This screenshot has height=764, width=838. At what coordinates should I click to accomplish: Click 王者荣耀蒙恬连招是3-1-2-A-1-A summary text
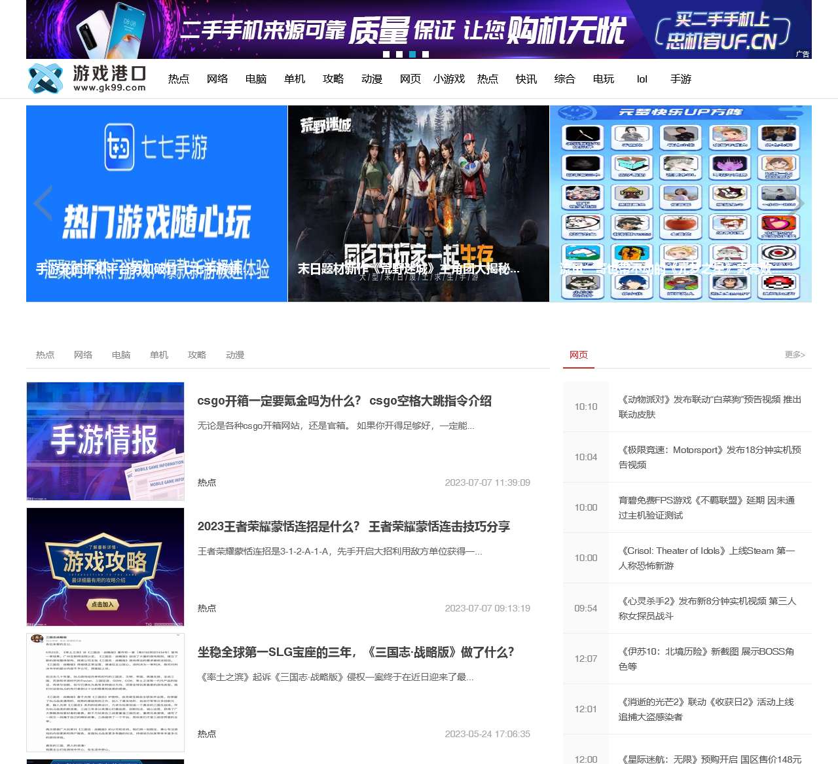point(340,551)
